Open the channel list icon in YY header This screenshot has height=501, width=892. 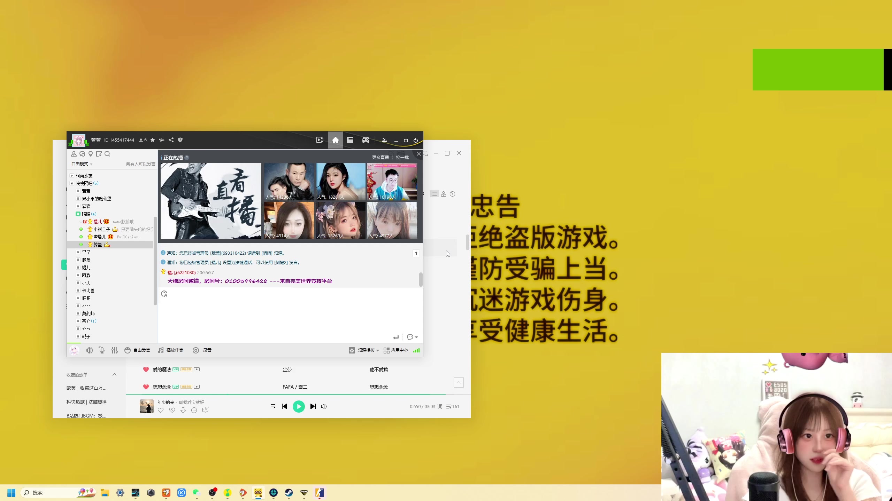coord(350,140)
